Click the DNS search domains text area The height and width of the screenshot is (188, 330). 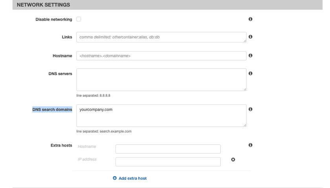click(x=161, y=116)
